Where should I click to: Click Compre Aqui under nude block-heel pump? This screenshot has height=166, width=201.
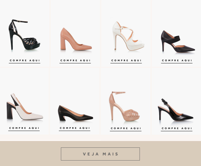coord(75,61)
